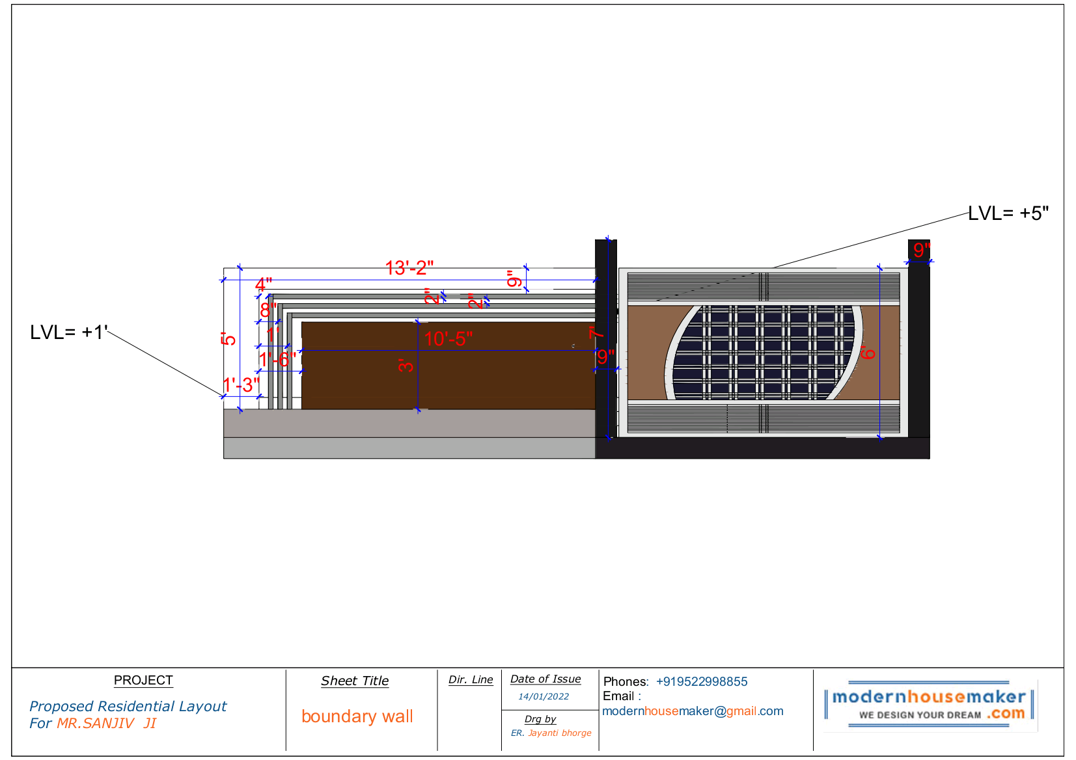Click 'WE DESIGN YOUR DREAM' tagline
1076x760 pixels.
[920, 714]
